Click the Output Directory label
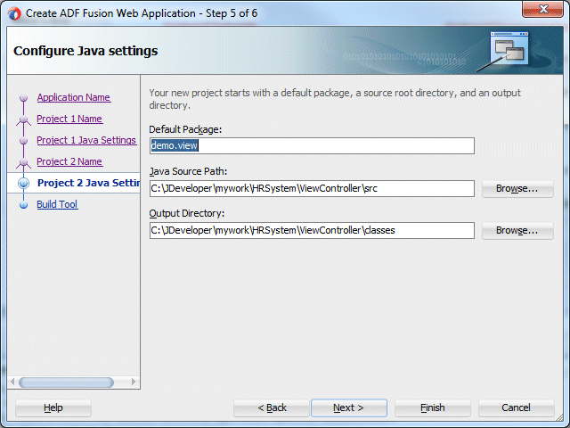The width and height of the screenshot is (570, 428). (187, 213)
